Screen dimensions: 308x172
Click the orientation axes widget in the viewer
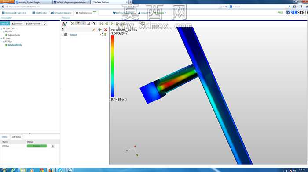132,150
